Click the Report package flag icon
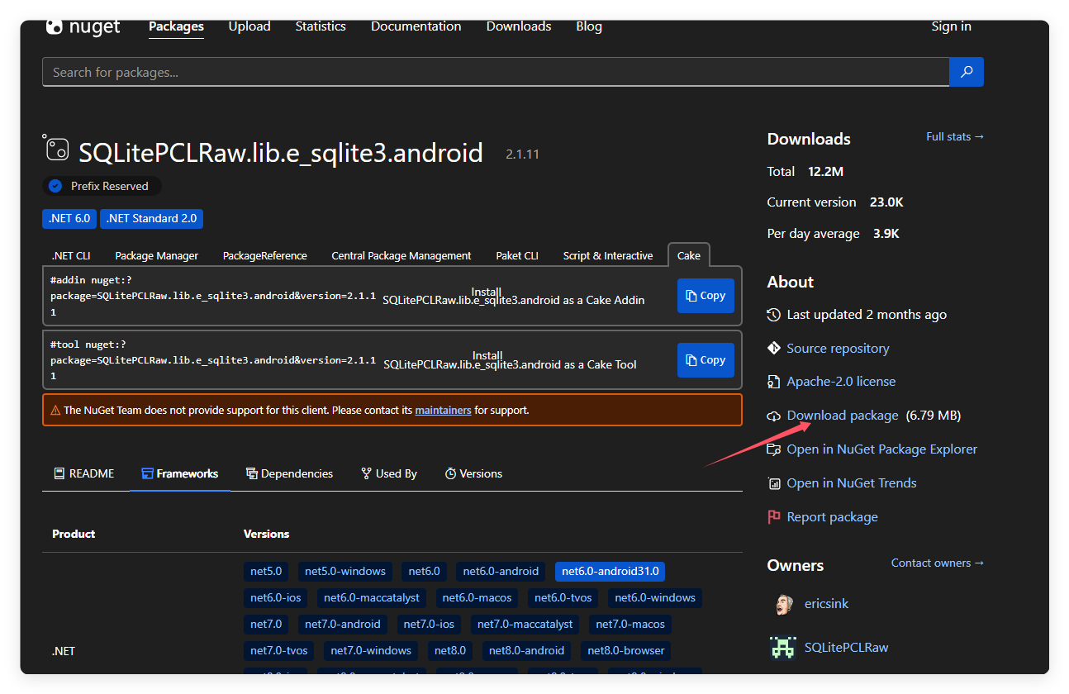This screenshot has height=694, width=1069. pyautogui.click(x=774, y=516)
